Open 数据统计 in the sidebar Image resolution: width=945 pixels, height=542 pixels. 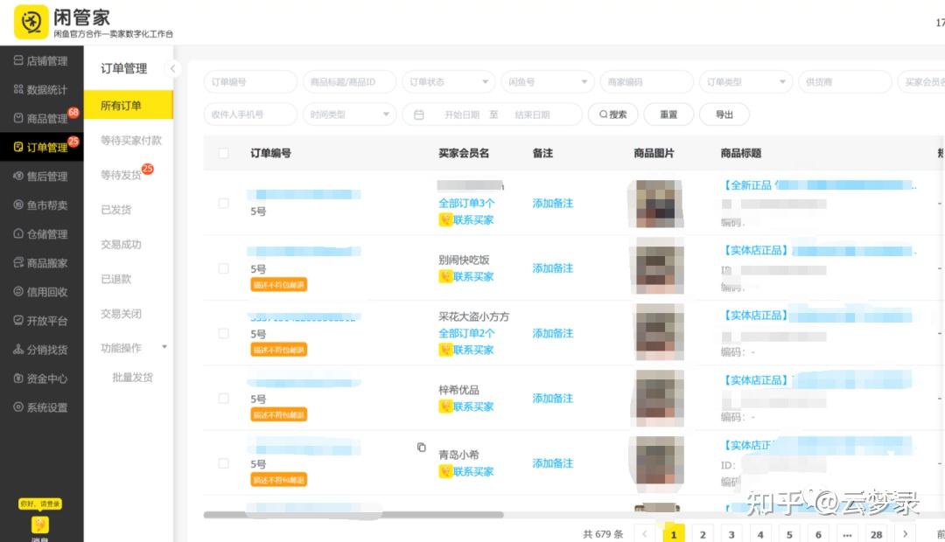41,90
